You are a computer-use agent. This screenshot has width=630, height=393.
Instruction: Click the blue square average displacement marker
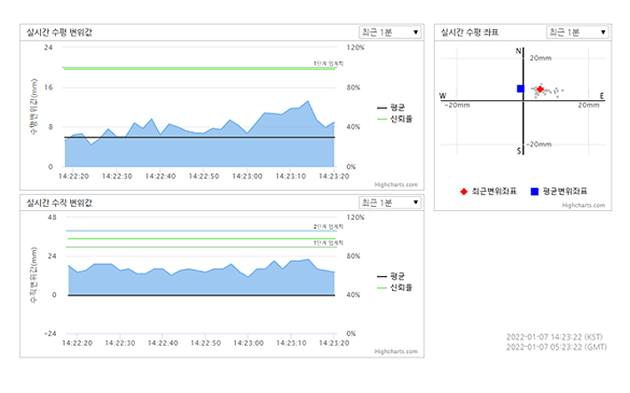pos(521,89)
